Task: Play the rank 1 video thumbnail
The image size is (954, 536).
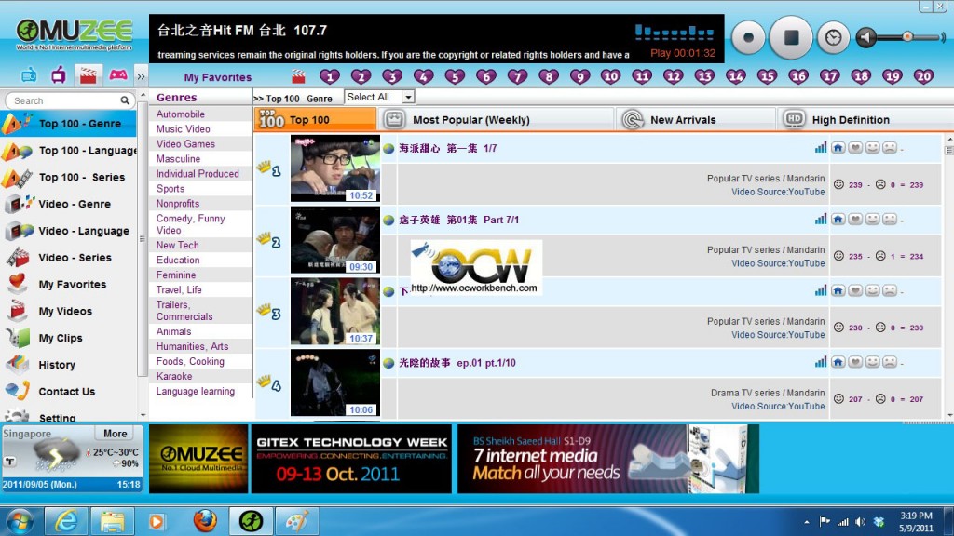Action: [x=335, y=168]
